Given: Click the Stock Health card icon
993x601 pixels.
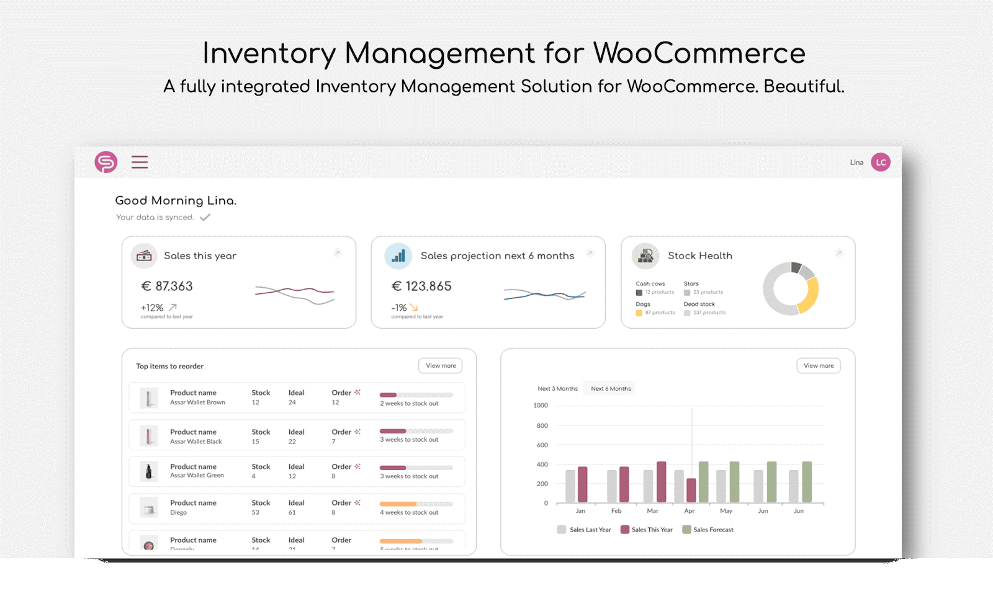Looking at the screenshot, I should (644, 256).
